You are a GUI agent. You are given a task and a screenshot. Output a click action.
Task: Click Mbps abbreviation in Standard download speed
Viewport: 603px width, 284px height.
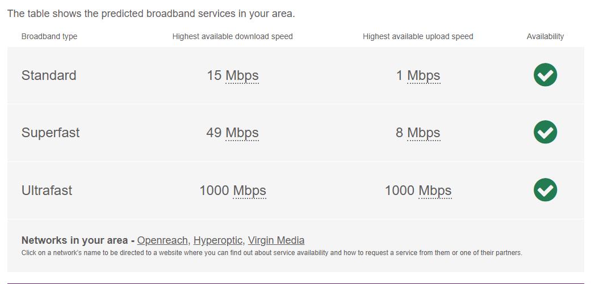pos(242,75)
